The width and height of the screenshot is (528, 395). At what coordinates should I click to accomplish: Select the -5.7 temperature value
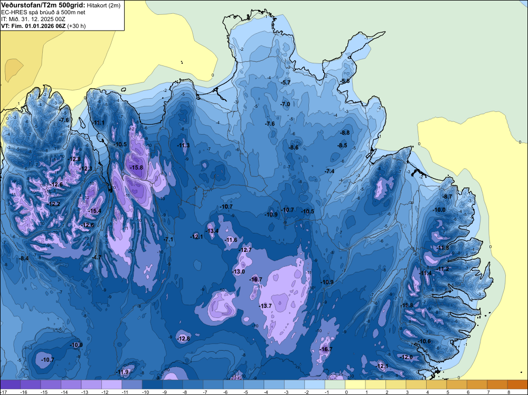click(x=286, y=82)
